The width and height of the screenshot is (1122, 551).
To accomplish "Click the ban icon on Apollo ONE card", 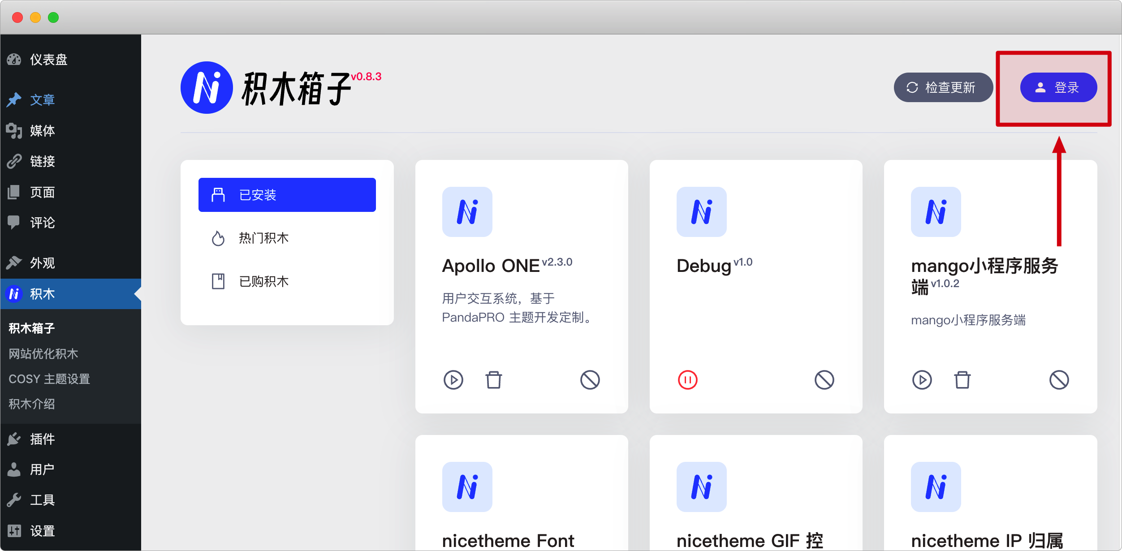I will point(590,380).
